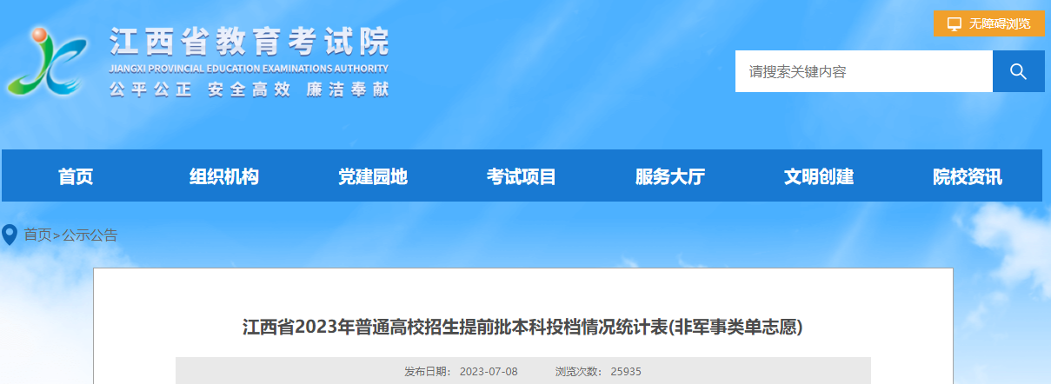Screen dimensions: 1051x384
Task: Click the article title 江西省2023年普通高校招生提前批本科投档情况统计表
Action: (522, 327)
